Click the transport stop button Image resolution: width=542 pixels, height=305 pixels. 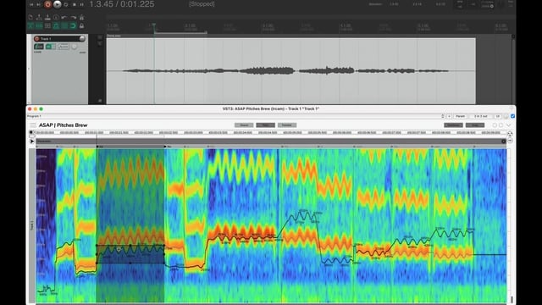(74, 4)
